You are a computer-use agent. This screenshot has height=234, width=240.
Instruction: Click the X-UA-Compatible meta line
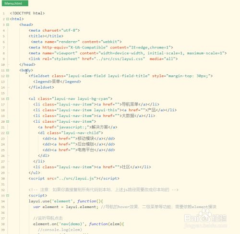click(101, 47)
